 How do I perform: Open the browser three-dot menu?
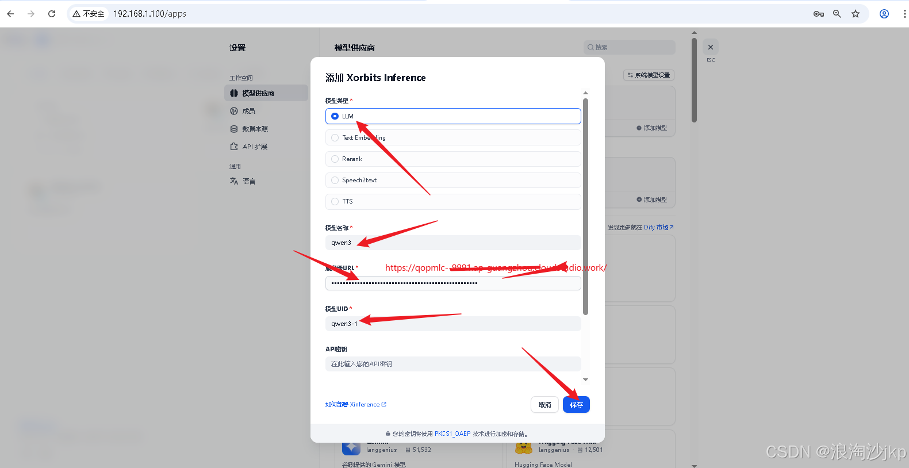(904, 14)
